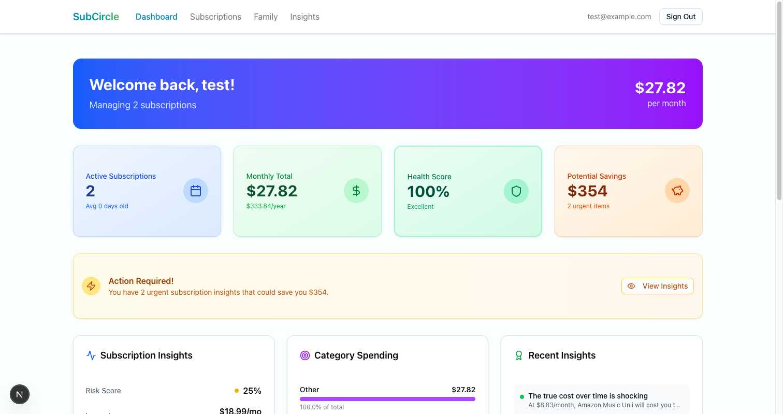The image size is (783, 414).
Task: Click the Next.js dev tools badge
Action: pos(20,394)
